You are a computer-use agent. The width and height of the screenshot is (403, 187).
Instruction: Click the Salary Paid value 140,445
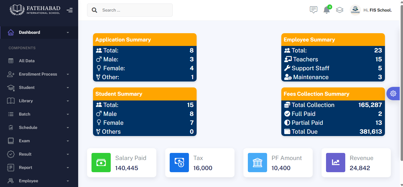pyautogui.click(x=127, y=168)
